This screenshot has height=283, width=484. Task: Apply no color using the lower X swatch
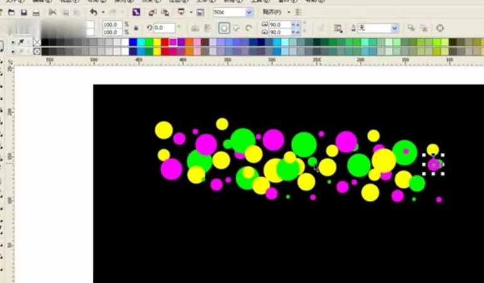tap(37, 51)
